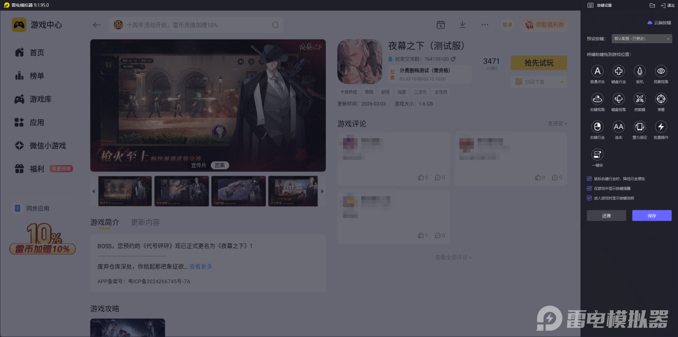
Task: Select the 右键行走 mouse icon
Action: point(597,127)
